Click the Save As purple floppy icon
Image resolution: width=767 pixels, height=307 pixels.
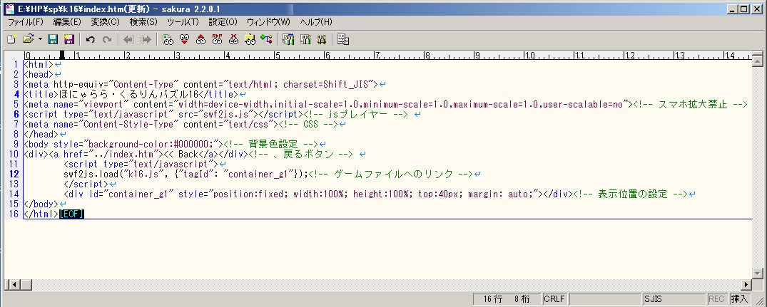69,40
